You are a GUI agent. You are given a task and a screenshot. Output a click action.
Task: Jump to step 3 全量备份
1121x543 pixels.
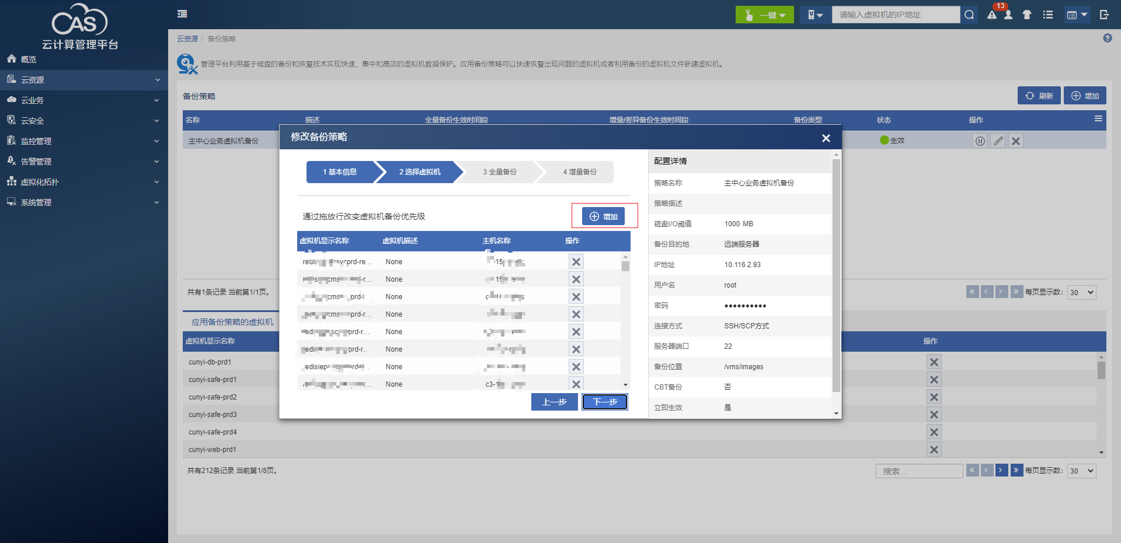(x=499, y=172)
